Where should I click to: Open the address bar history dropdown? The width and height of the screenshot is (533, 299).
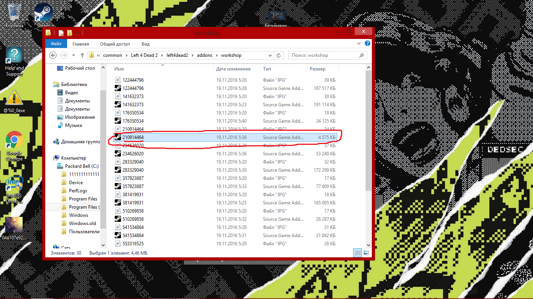pos(270,55)
